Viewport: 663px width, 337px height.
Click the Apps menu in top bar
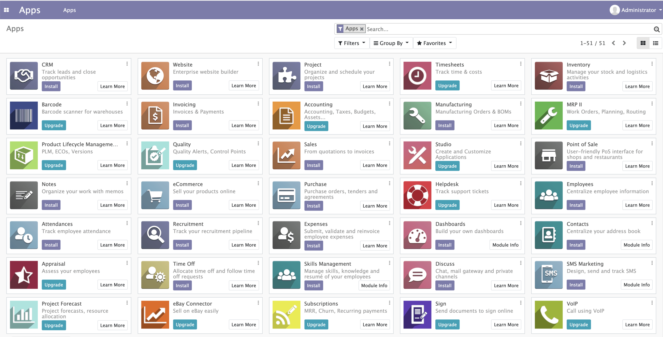click(x=69, y=10)
